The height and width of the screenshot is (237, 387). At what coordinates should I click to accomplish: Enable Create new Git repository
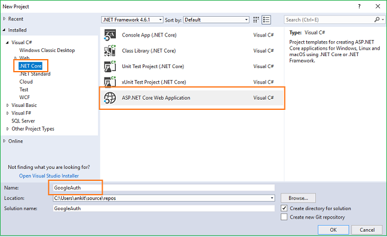[284, 217]
